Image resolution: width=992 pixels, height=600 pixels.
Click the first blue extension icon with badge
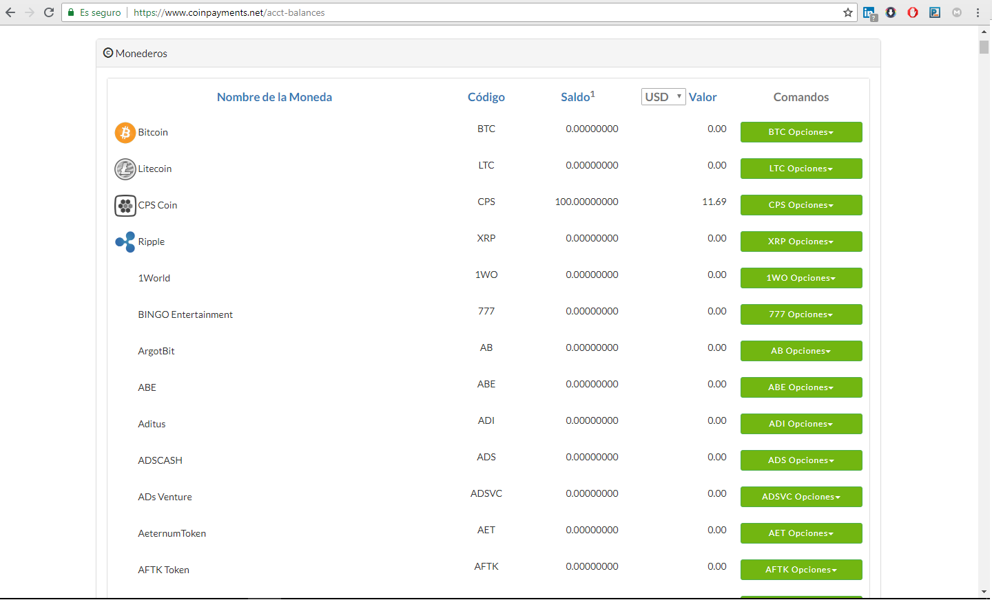[869, 13]
